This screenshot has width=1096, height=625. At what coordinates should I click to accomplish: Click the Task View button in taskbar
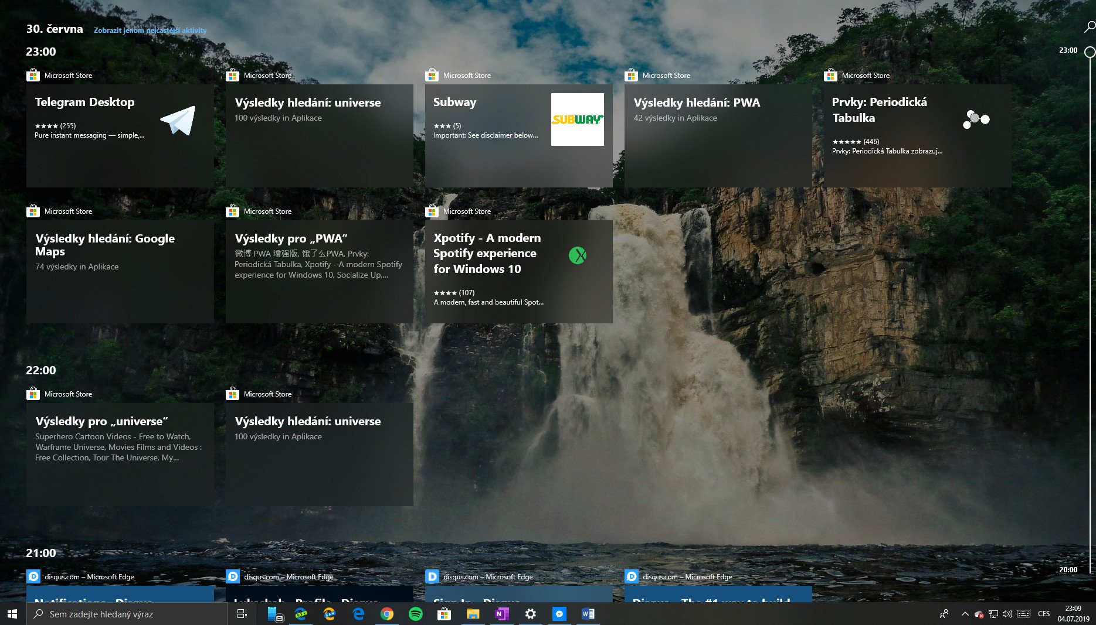[242, 614]
